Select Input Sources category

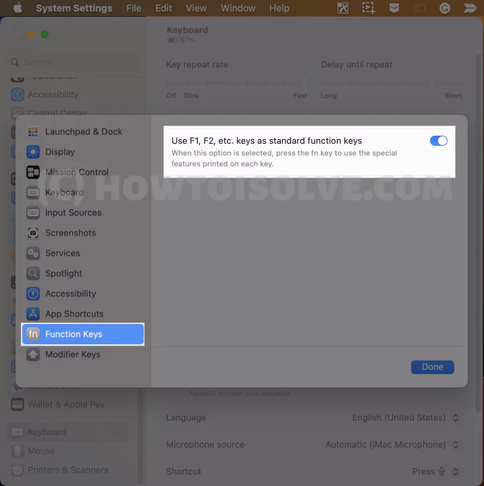pos(83,213)
